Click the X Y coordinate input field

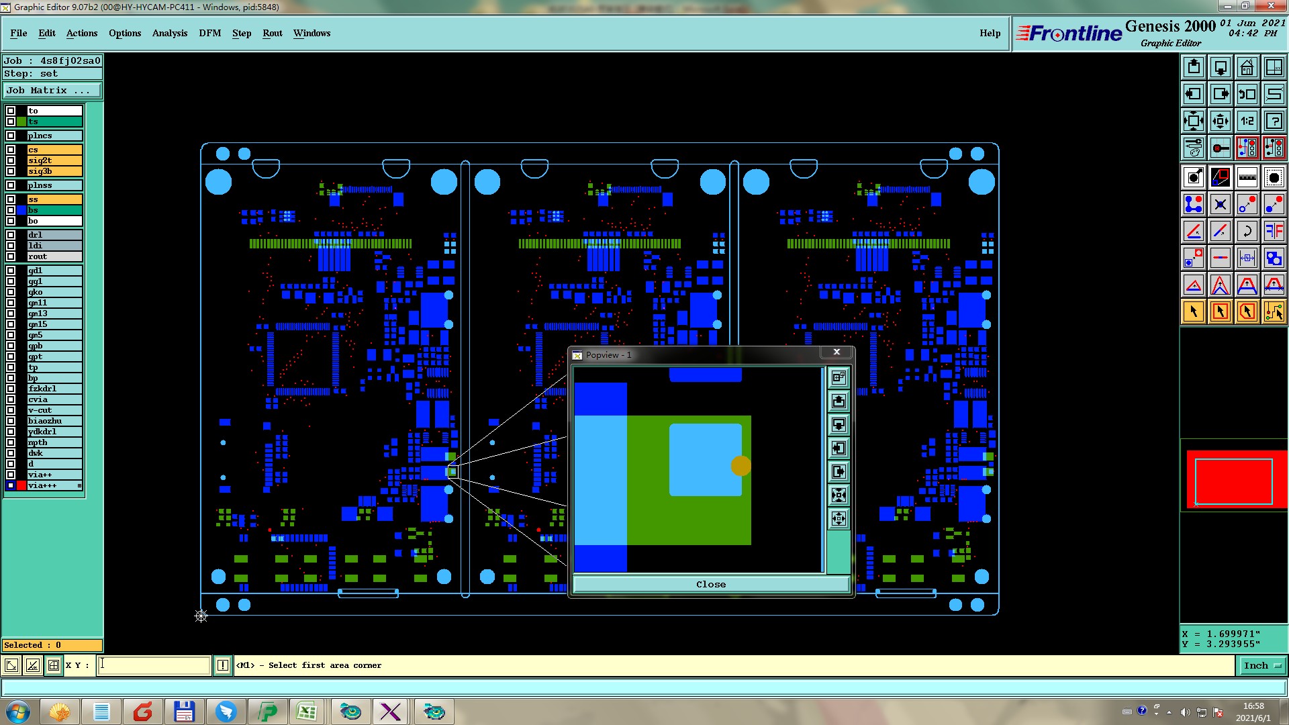tap(154, 665)
